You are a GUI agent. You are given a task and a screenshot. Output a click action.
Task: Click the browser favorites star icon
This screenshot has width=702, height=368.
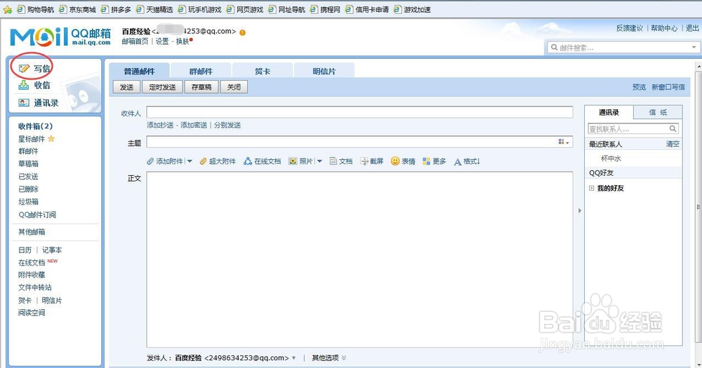(7, 9)
